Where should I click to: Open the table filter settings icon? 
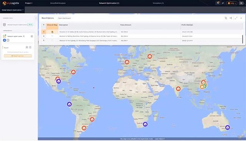(226, 18)
